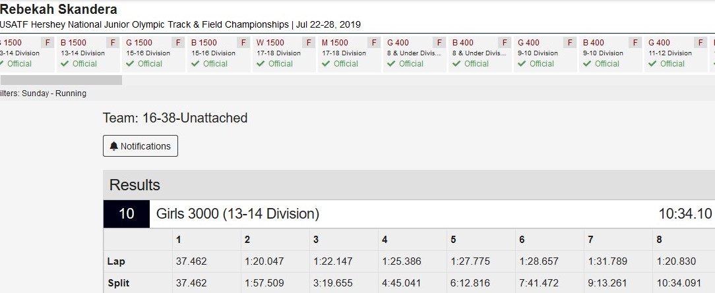Click the green check on W 1500 17-18
715x293 pixels.
[260, 64]
